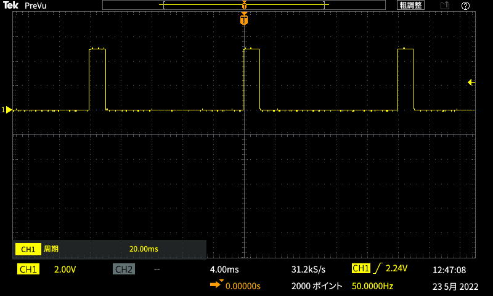Image resolution: width=493 pixels, height=296 pixels.
Task: Click the trigger level arrow on right edge
Action: tap(470, 83)
